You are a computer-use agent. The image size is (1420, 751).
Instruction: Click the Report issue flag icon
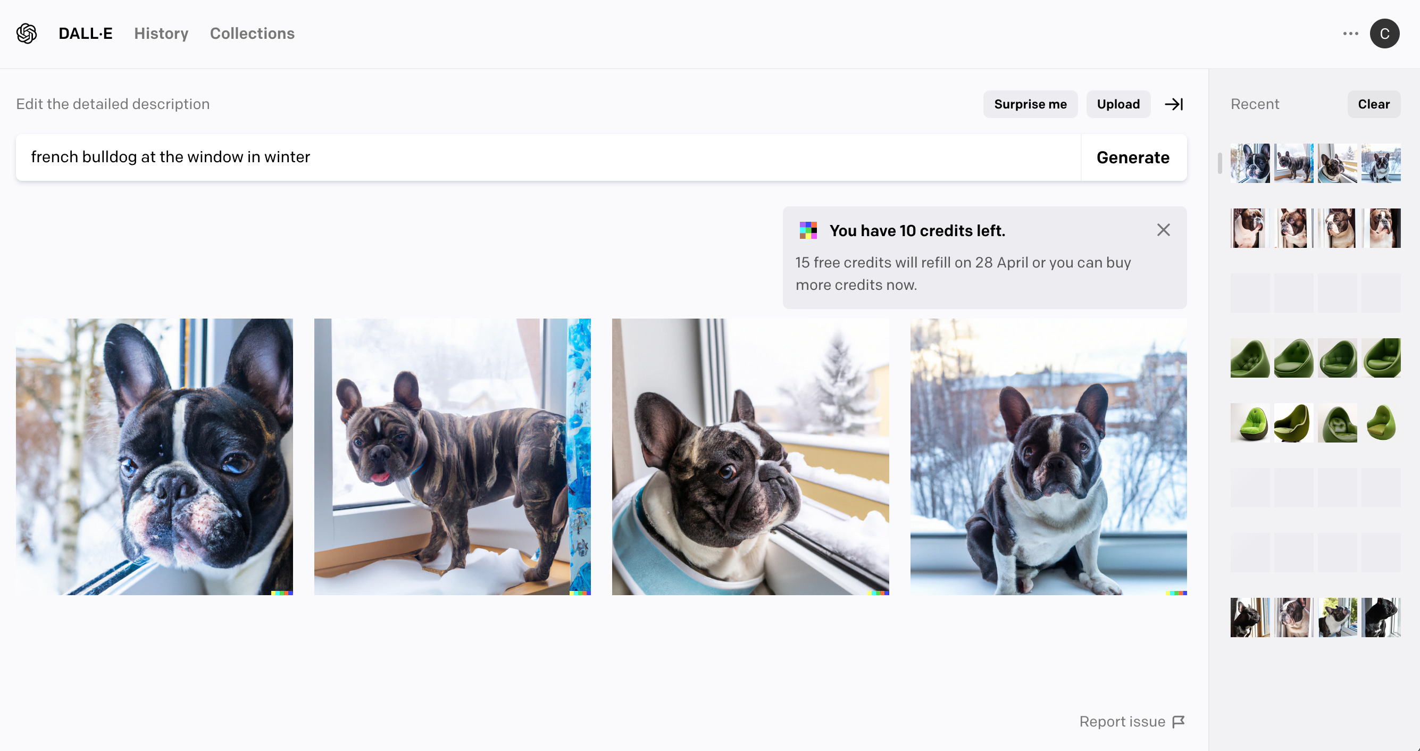coord(1179,721)
